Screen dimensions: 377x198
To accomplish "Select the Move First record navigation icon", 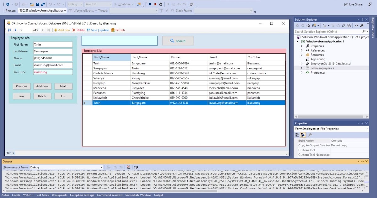I will (x=9, y=30).
